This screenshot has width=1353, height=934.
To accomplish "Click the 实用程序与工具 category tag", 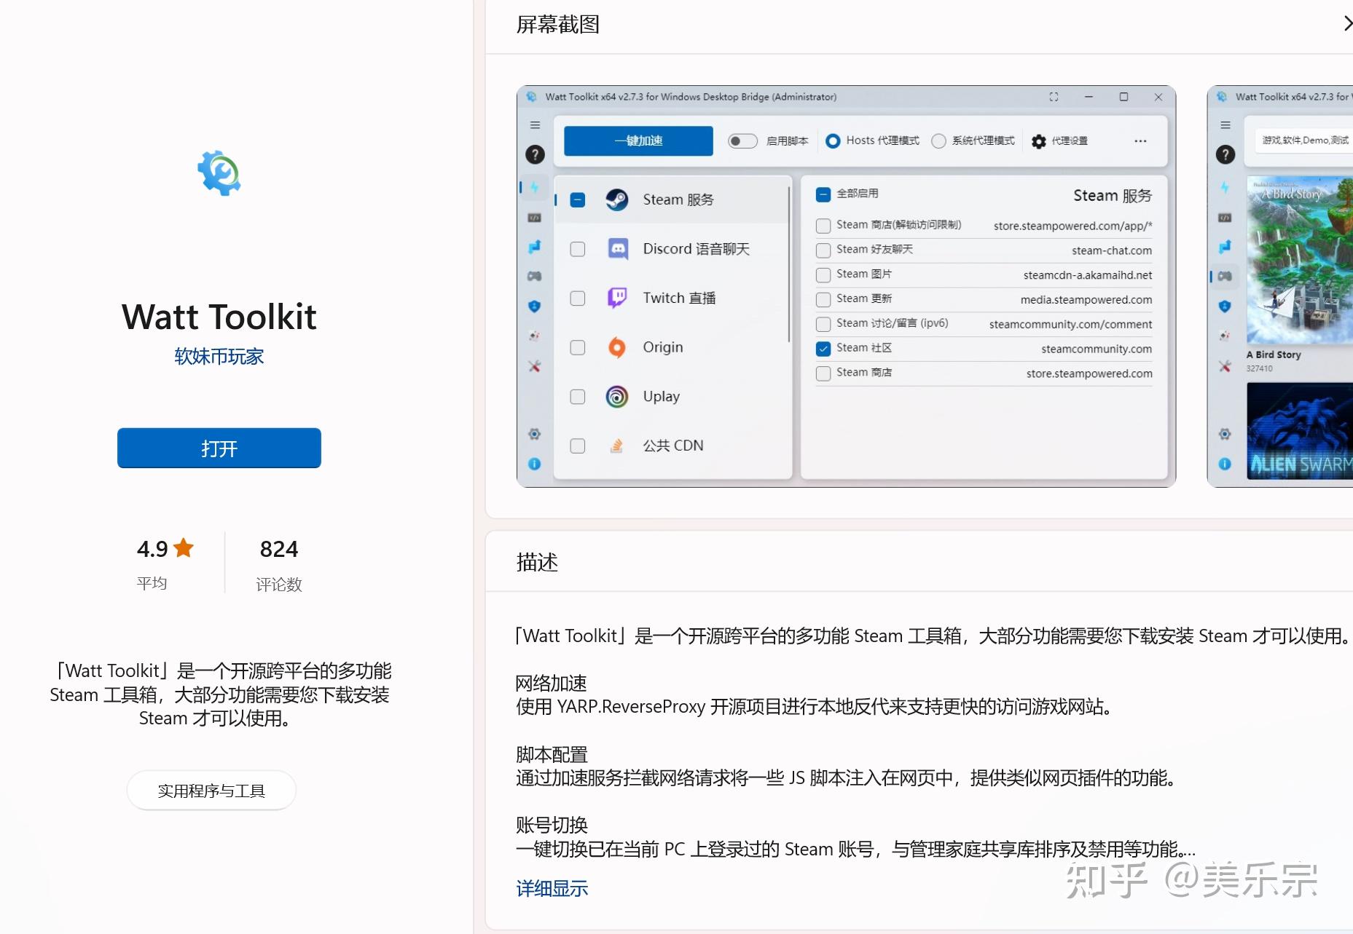I will click(x=211, y=791).
